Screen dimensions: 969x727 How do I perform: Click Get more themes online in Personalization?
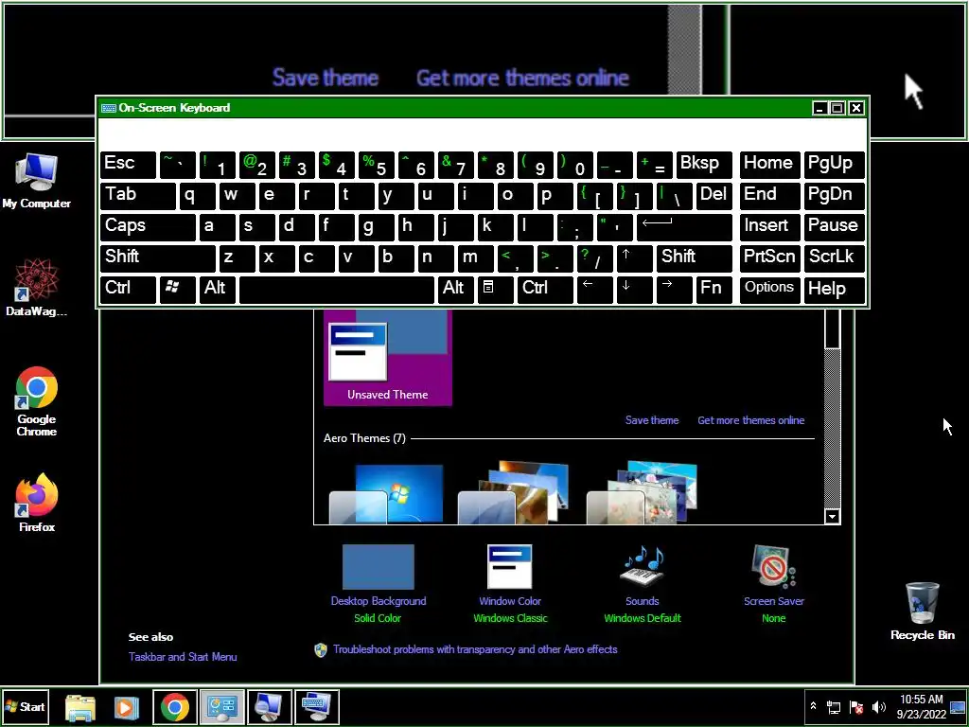750,420
